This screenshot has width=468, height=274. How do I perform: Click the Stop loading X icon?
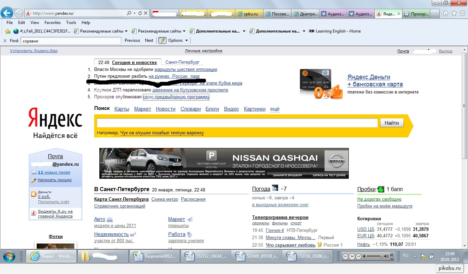pyautogui.click(x=146, y=14)
